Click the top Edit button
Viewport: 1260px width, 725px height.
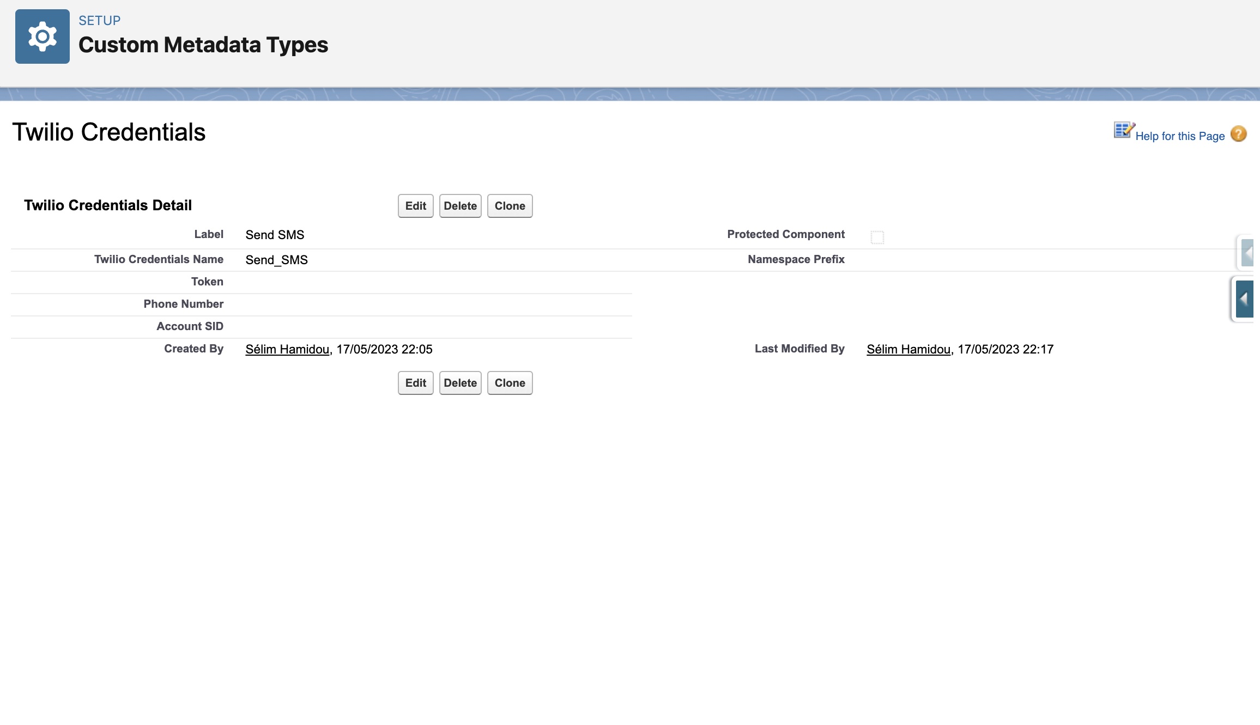(416, 206)
